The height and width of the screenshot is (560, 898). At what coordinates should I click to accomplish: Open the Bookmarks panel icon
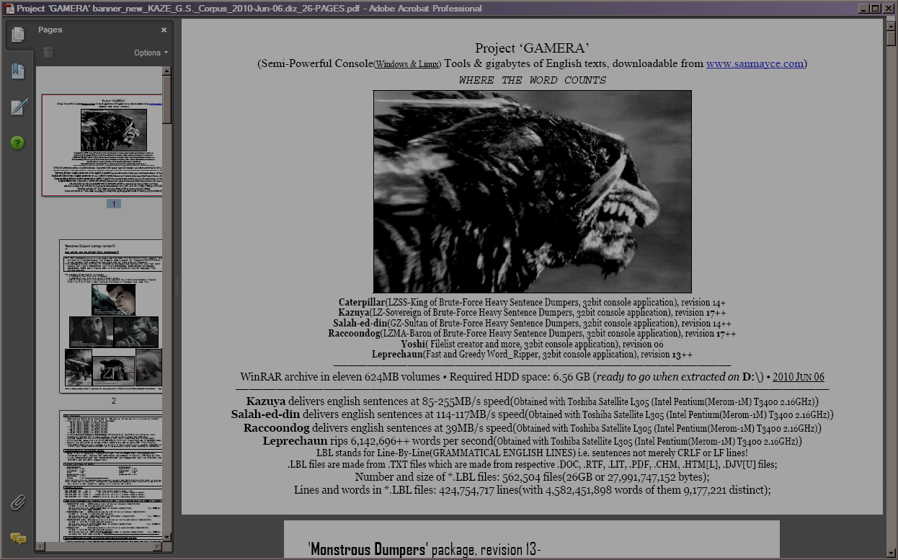point(18,71)
